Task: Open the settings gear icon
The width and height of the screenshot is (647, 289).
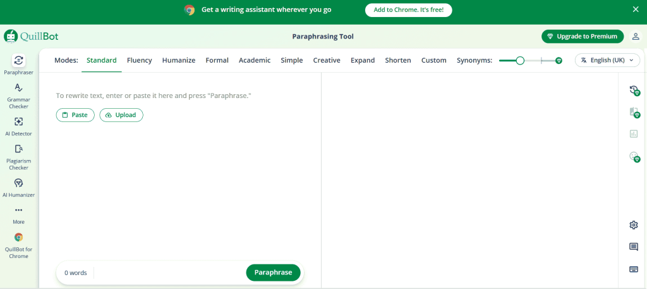Action: pos(633,225)
